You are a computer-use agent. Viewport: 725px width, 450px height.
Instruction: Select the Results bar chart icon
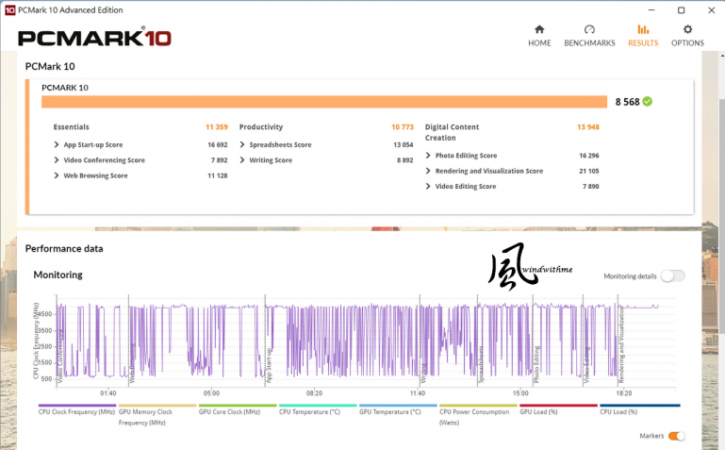point(643,29)
